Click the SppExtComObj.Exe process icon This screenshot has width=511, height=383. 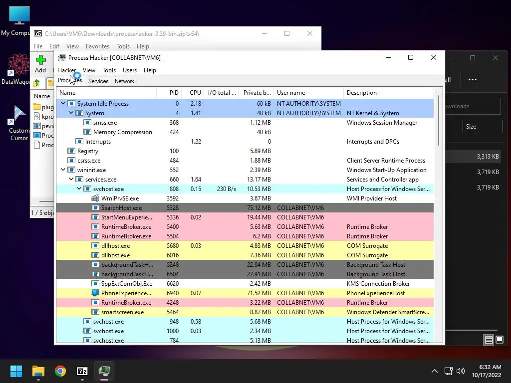tap(95, 283)
